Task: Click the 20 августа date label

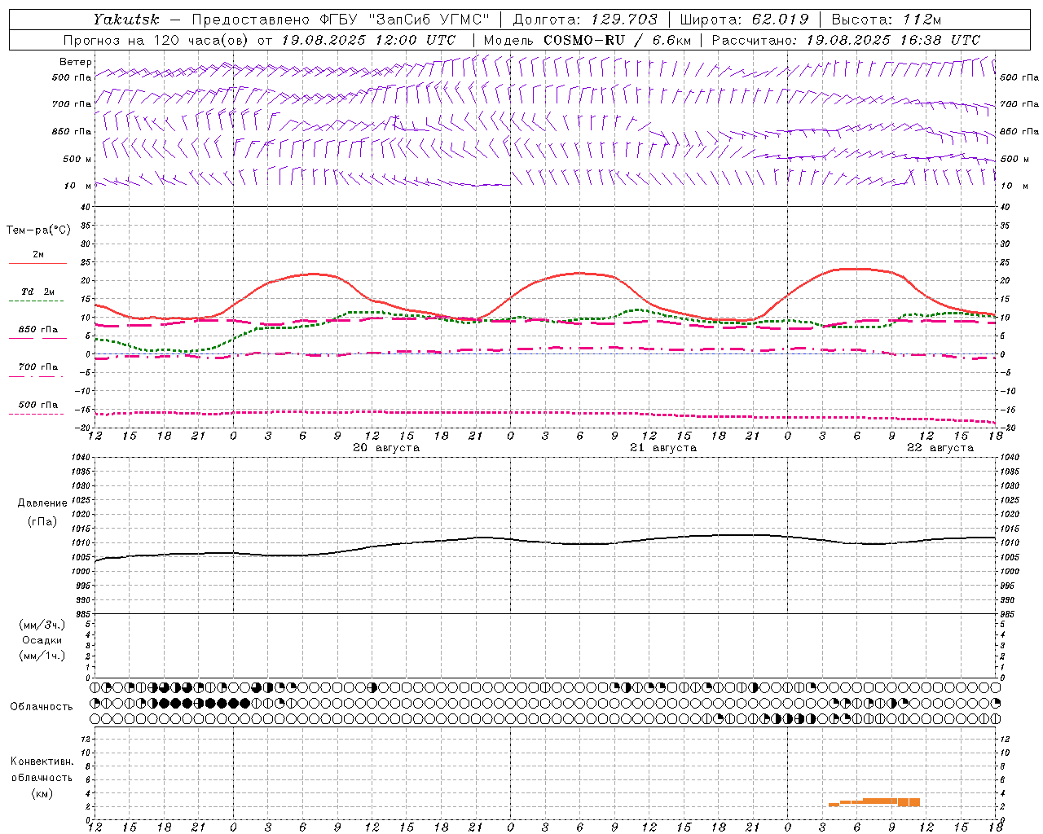Action: (x=386, y=448)
